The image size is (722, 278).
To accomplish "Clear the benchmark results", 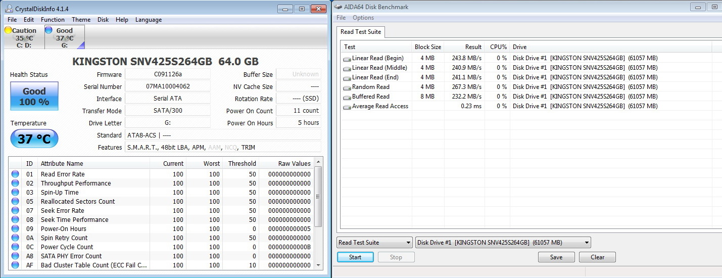I will pos(597,257).
